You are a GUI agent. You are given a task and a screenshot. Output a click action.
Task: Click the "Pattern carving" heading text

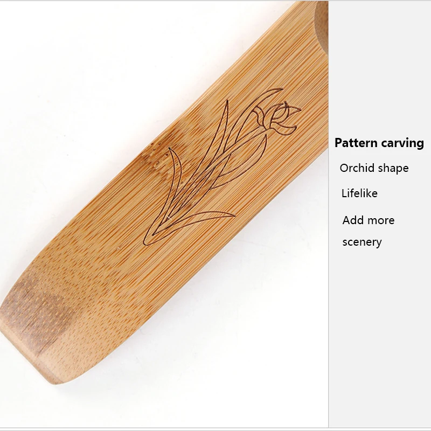(x=379, y=143)
